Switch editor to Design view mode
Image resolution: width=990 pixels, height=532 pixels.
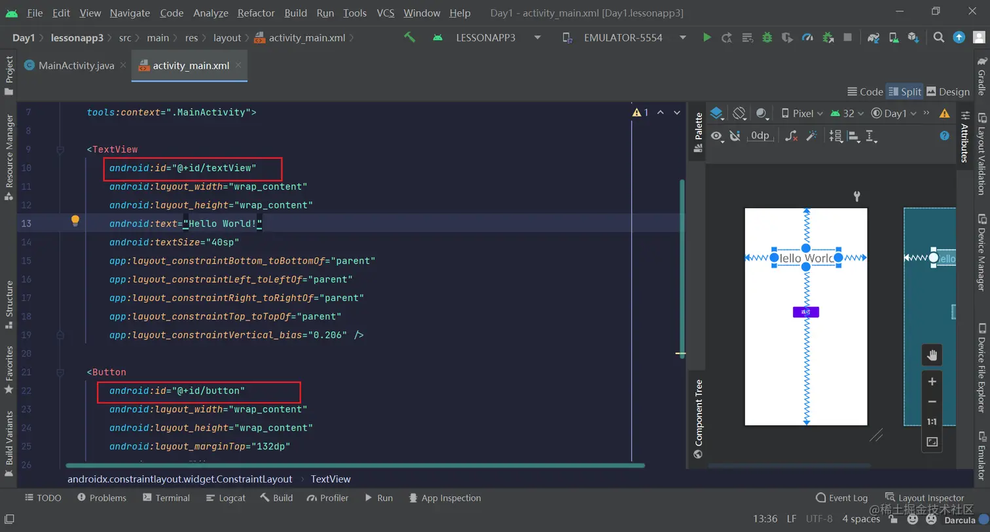coord(947,92)
